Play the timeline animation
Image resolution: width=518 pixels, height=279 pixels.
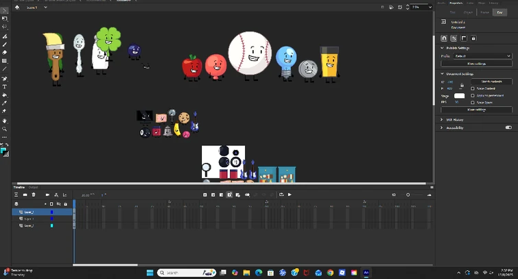[290, 195]
